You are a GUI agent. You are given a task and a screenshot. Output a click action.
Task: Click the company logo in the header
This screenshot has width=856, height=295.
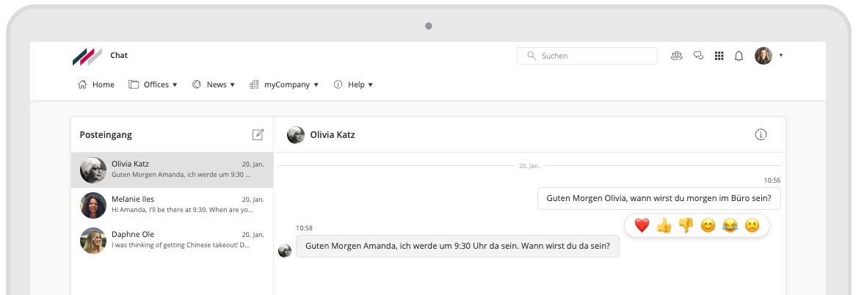[87, 57]
